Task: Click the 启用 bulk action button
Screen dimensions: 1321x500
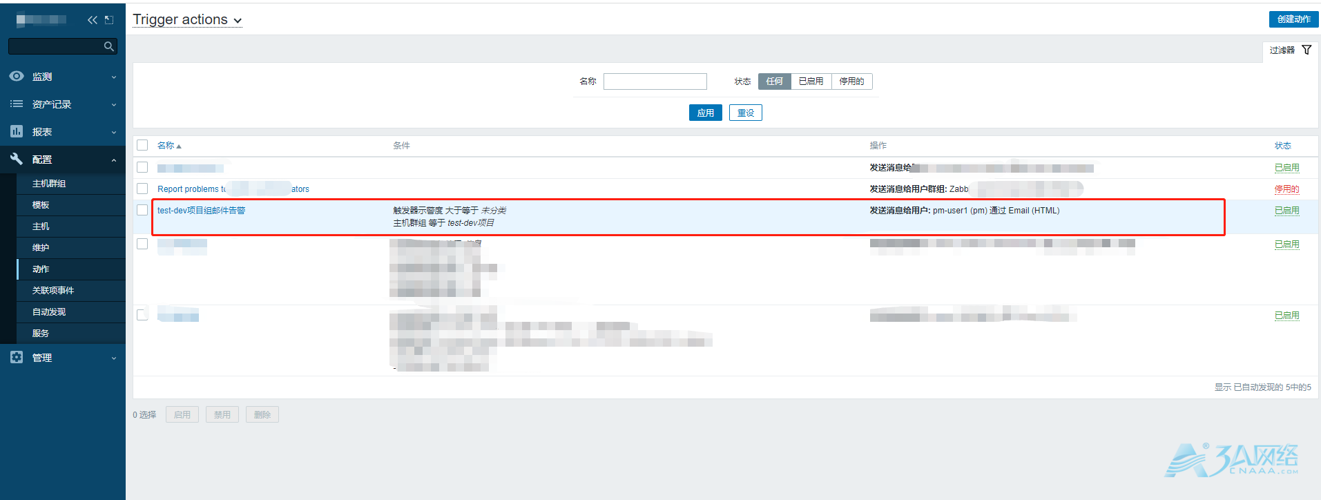Action: coord(182,414)
